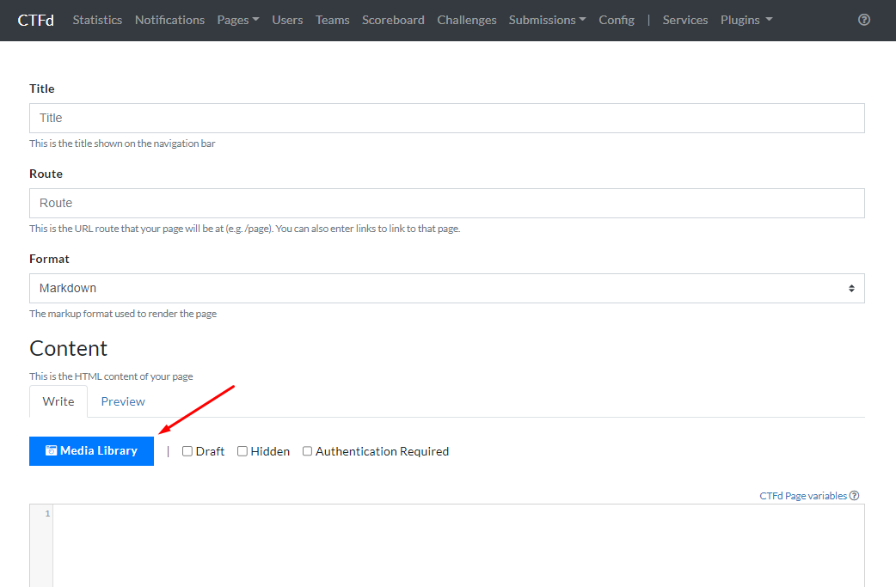This screenshot has width=896, height=587.
Task: Tick the Hidden checkbox
Action: pos(242,451)
